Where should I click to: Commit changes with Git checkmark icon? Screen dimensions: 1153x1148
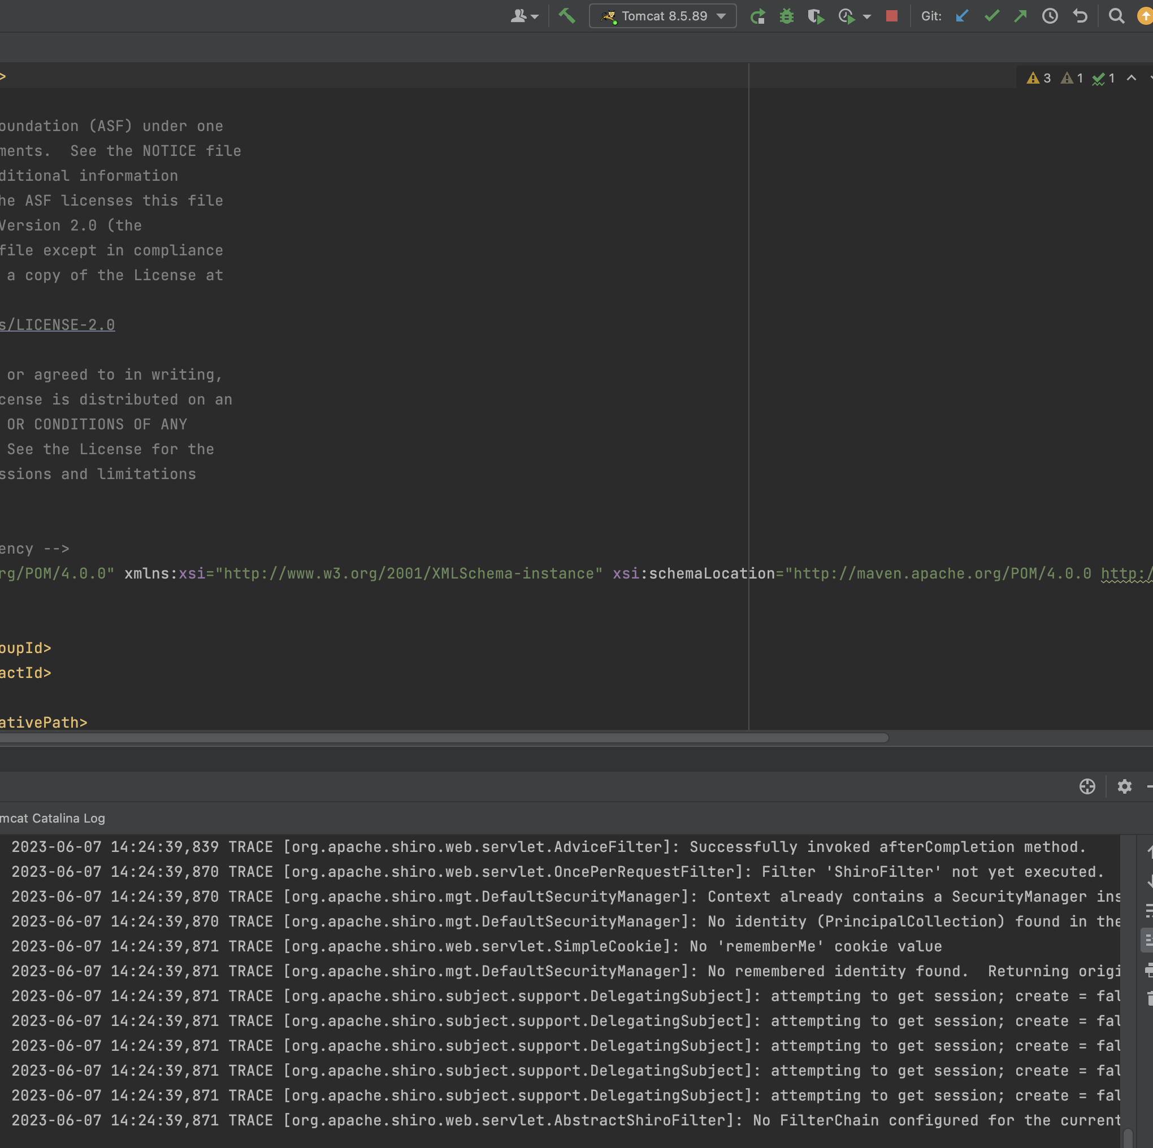coord(991,16)
